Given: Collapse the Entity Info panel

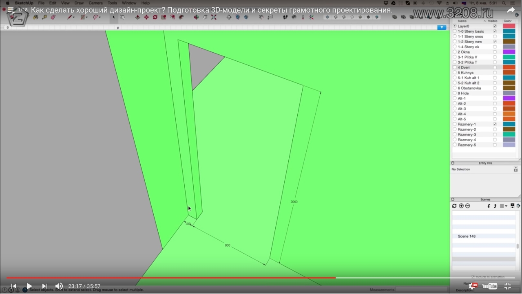Looking at the screenshot, I should [453, 163].
